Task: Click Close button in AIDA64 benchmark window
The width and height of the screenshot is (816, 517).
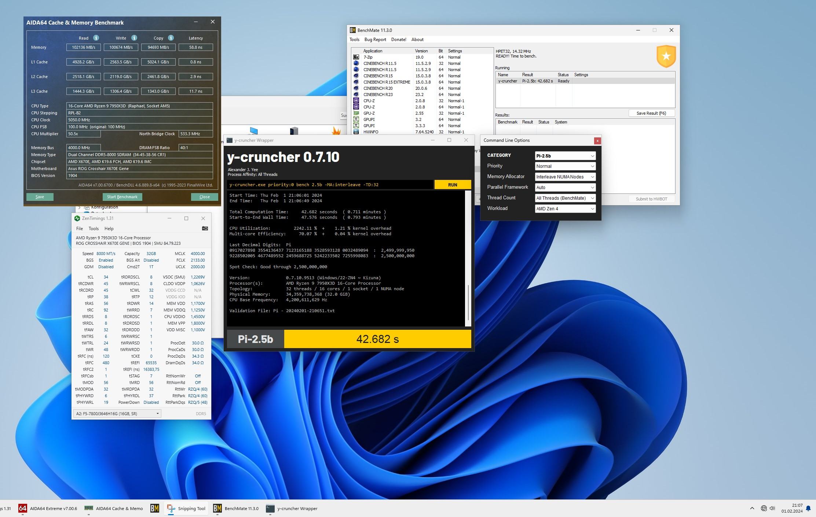Action: coord(204,197)
